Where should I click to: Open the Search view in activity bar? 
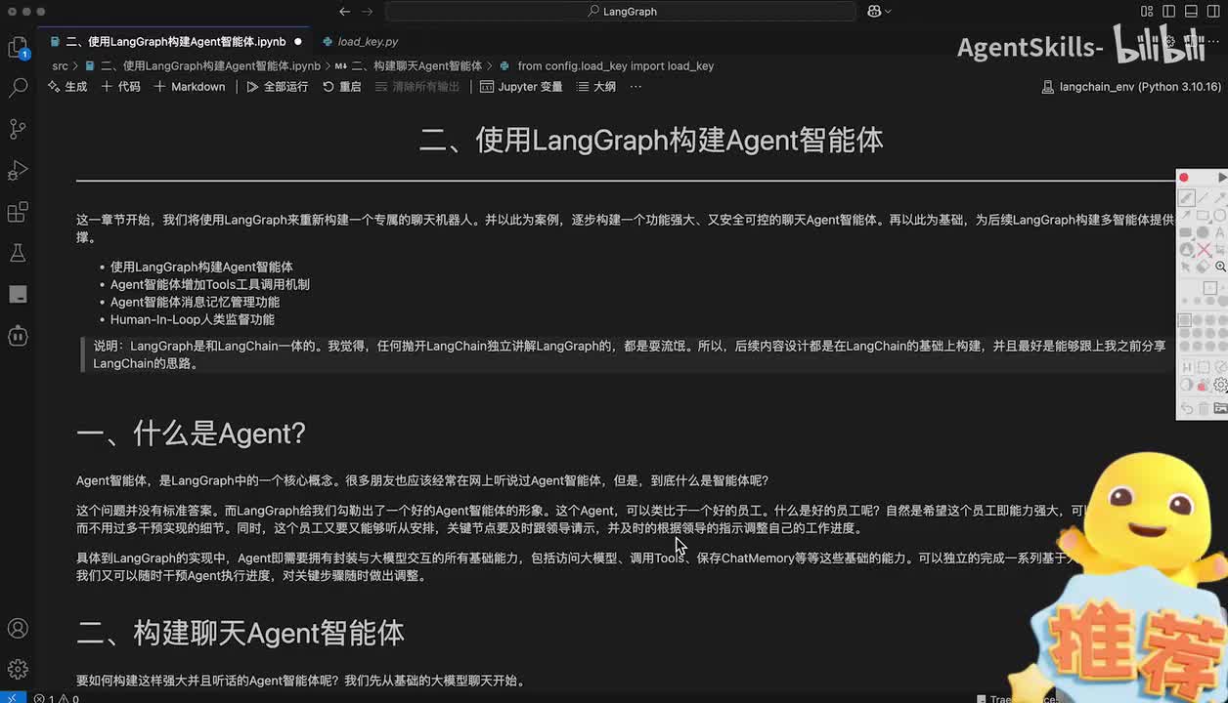point(18,88)
